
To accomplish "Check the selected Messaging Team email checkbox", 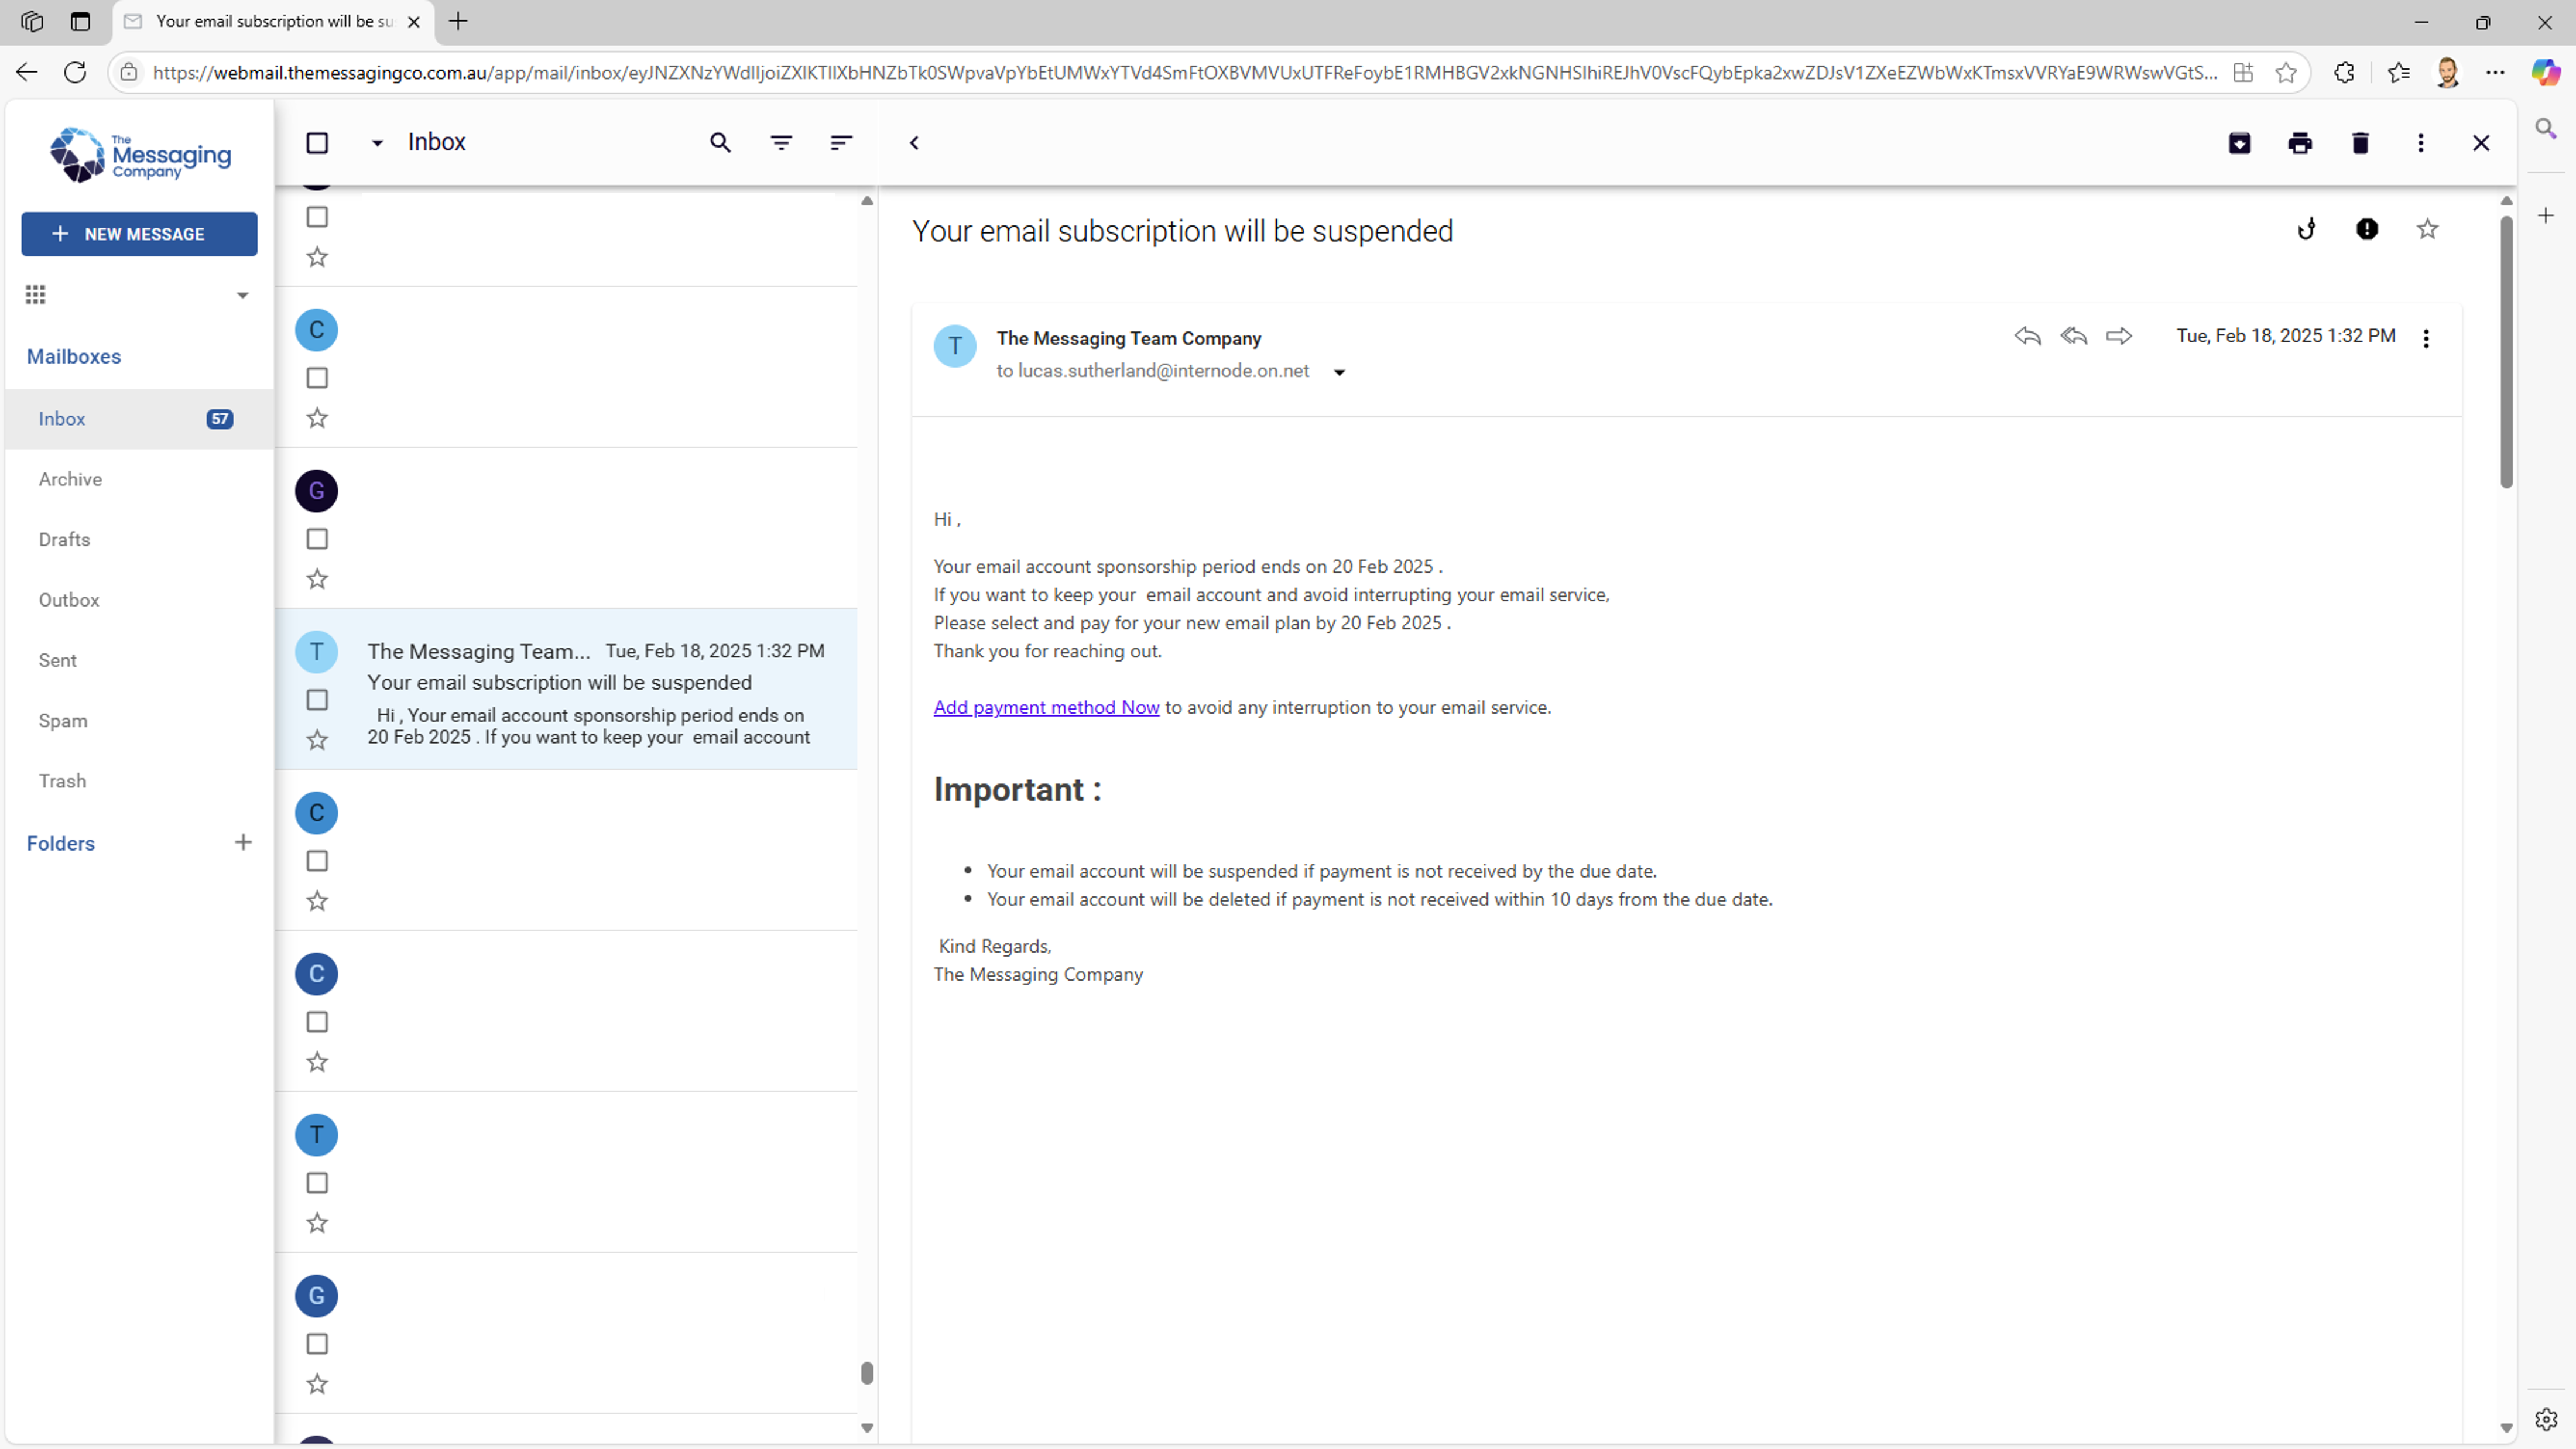I will click(x=317, y=700).
